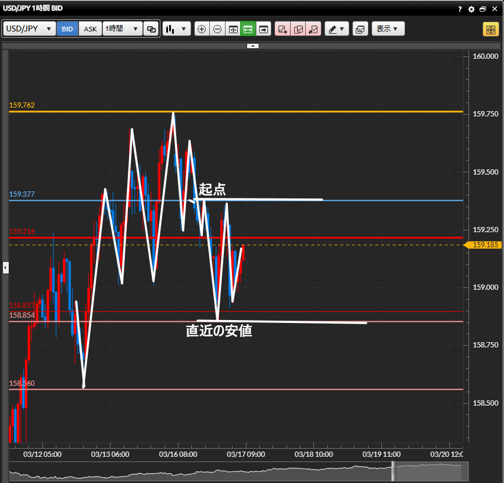Image resolution: width=504 pixels, height=483 pixels.
Task: Open the help question mark icon
Action: click(x=460, y=9)
